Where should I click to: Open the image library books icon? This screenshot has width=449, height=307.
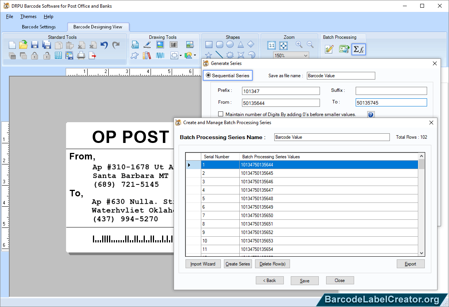tap(147, 55)
